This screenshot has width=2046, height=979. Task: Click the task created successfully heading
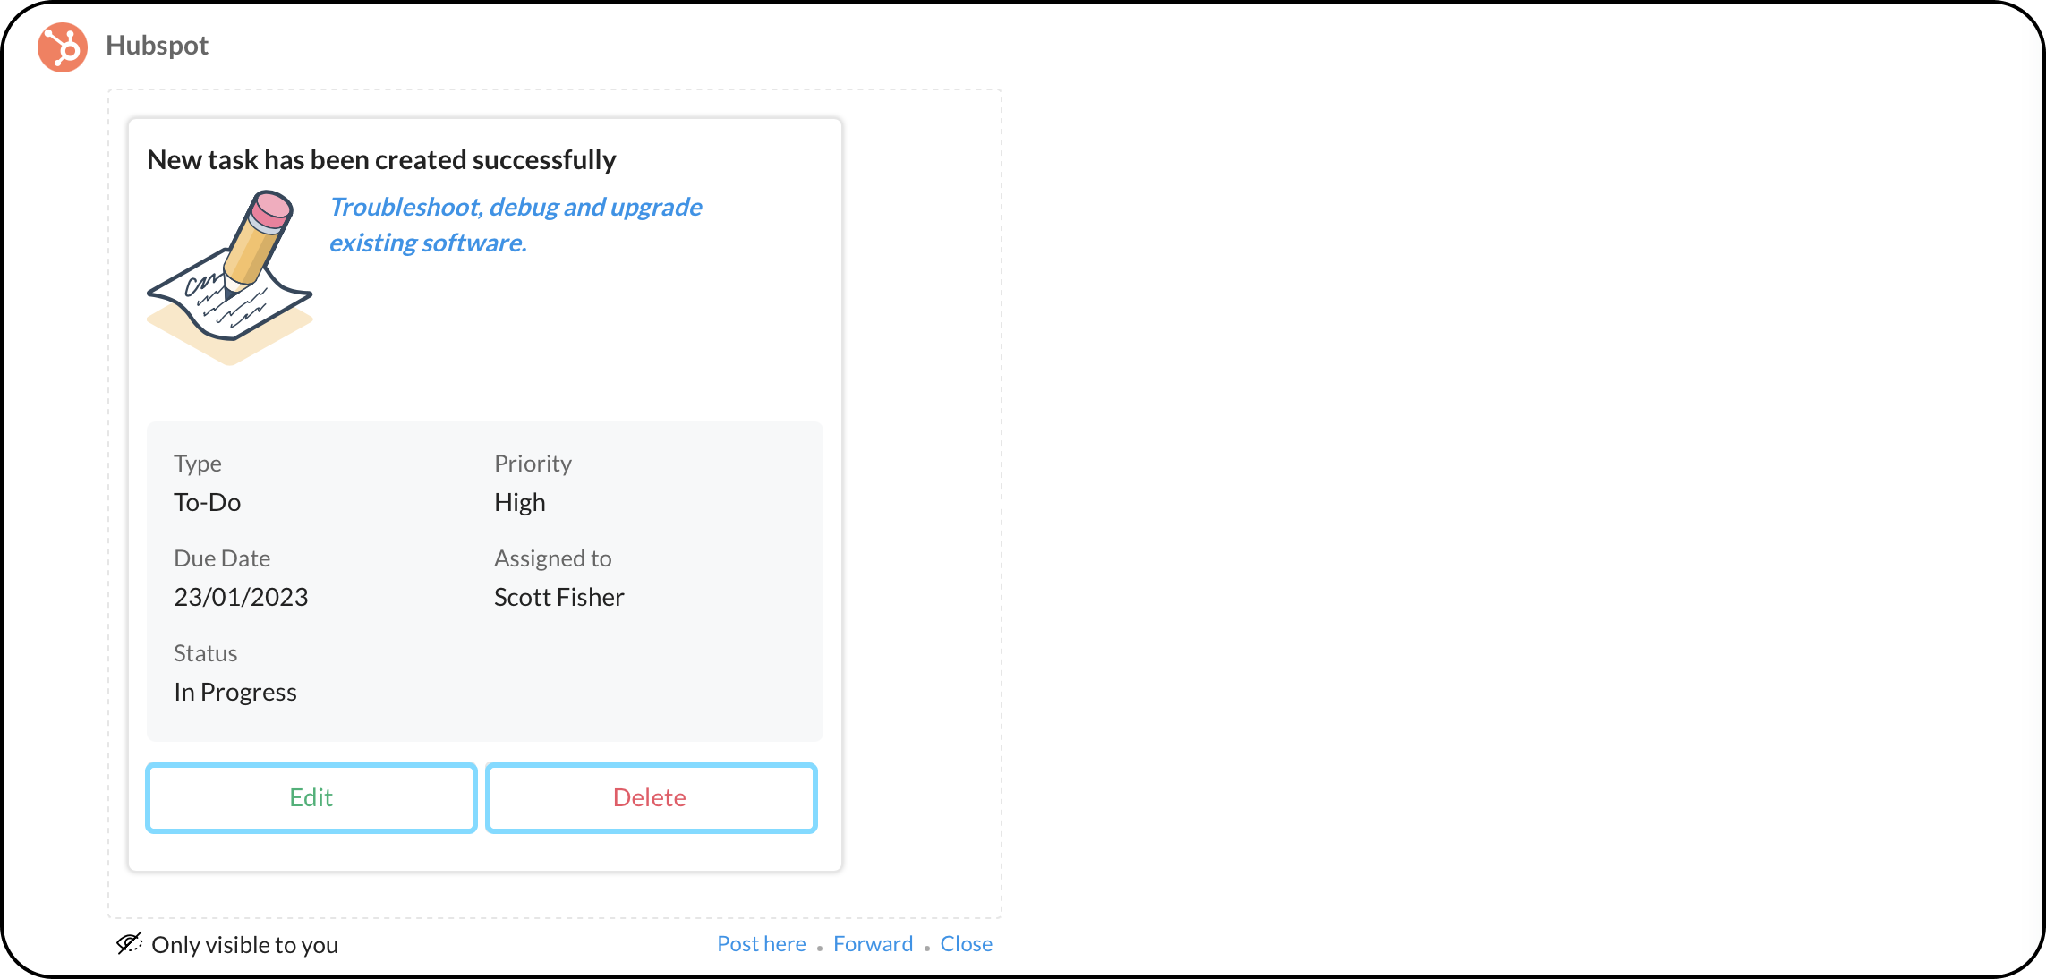(x=381, y=159)
